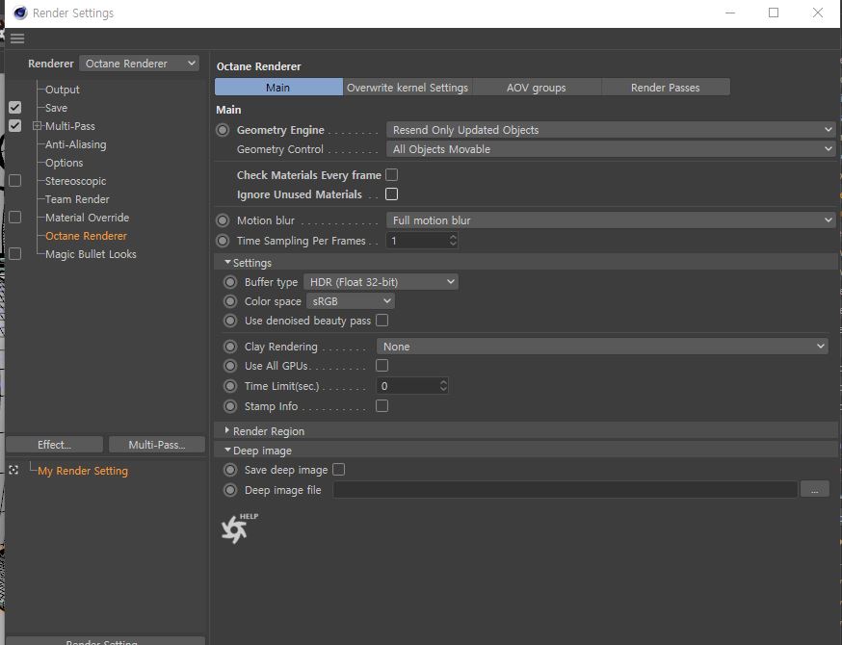Open the Clay Rendering dropdown
This screenshot has width=842, height=645.
click(602, 347)
